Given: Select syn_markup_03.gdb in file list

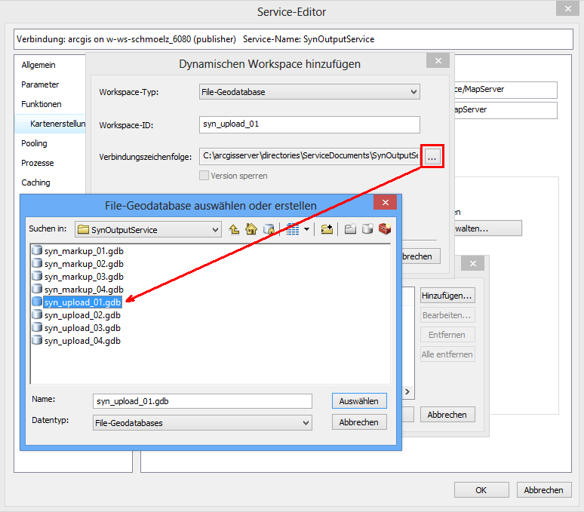Looking at the screenshot, I should pyautogui.click(x=84, y=277).
